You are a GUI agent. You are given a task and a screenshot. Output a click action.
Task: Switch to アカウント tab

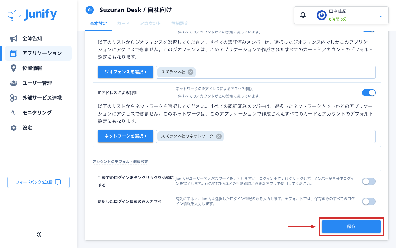151,24
